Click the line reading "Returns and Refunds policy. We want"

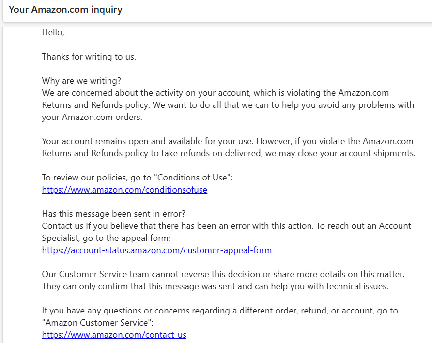228,105
